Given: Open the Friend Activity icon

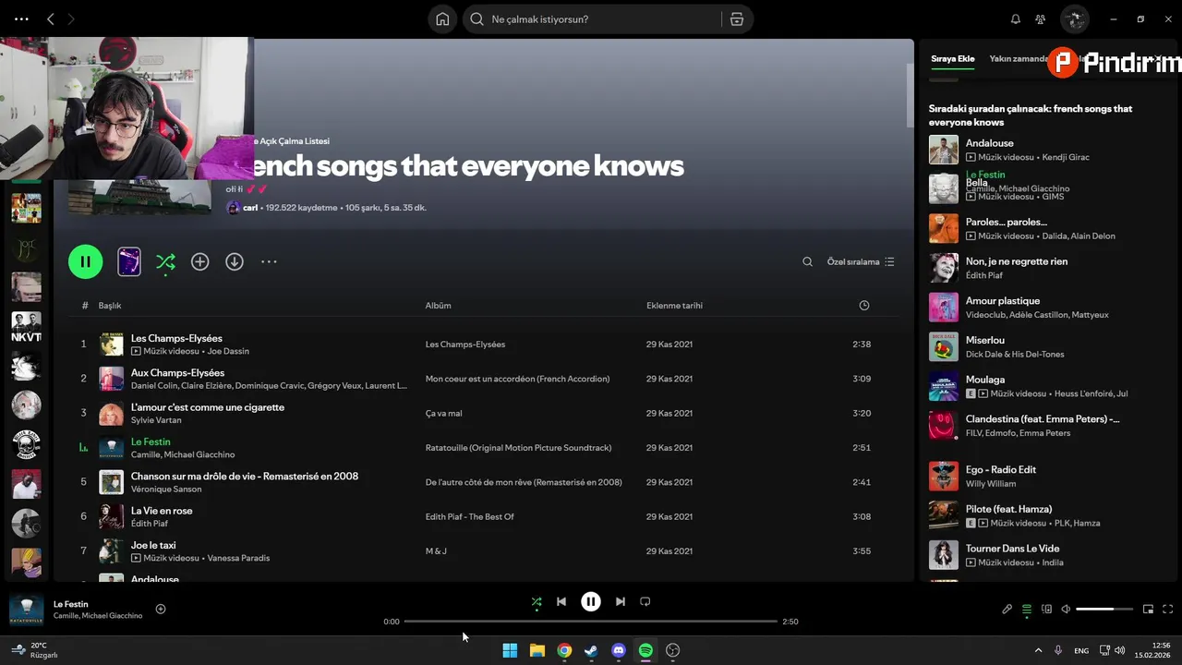Looking at the screenshot, I should point(1041,19).
